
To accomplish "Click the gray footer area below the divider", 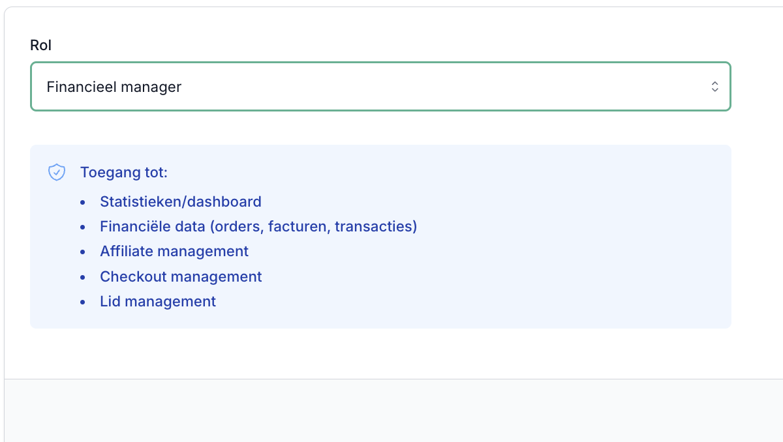I will pyautogui.click(x=391, y=411).
